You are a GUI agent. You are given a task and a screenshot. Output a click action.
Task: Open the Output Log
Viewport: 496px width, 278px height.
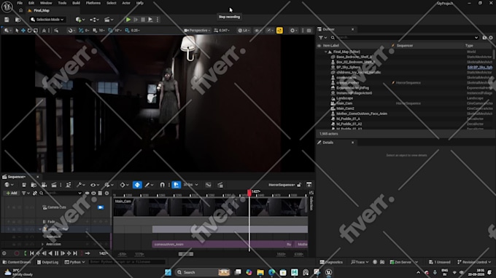47,262
